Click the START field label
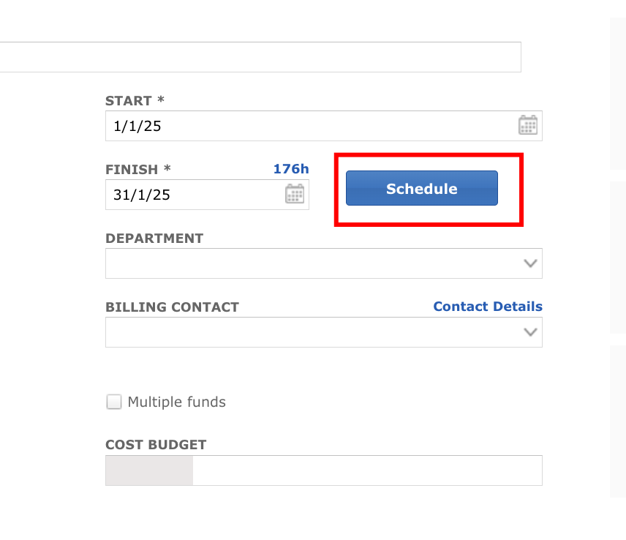The width and height of the screenshot is (626, 540). click(129, 101)
